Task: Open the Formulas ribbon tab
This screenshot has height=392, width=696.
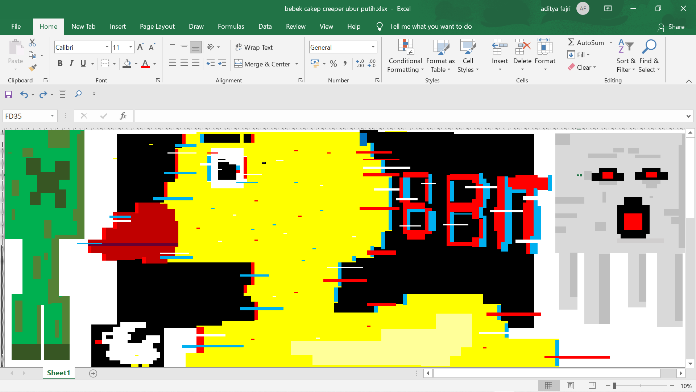Action: pos(231,26)
